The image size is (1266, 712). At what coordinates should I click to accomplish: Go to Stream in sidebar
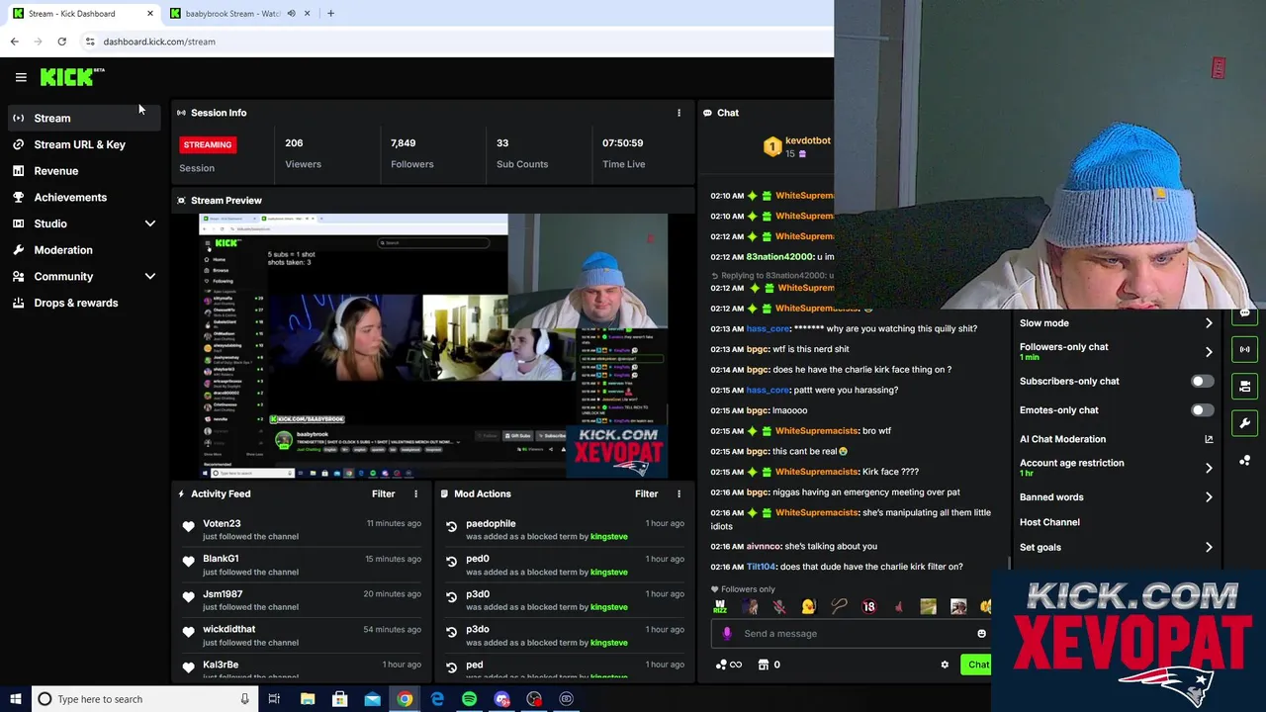coord(82,118)
